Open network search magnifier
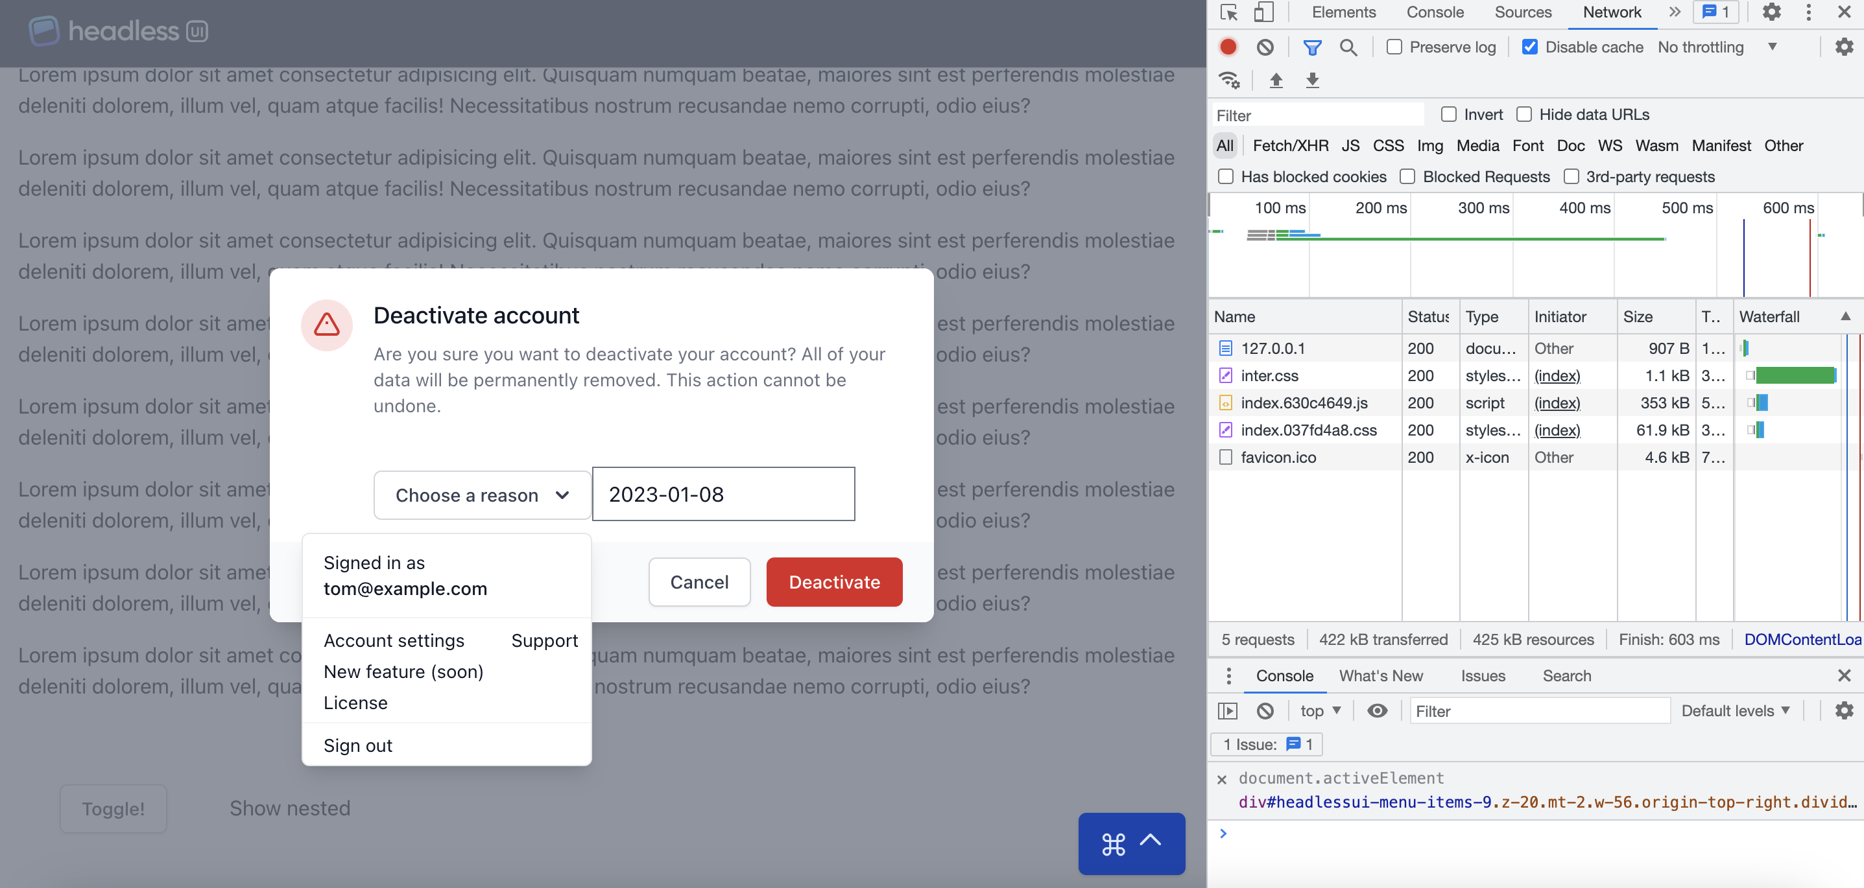Screen dimensions: 1864x888 click(x=1348, y=47)
